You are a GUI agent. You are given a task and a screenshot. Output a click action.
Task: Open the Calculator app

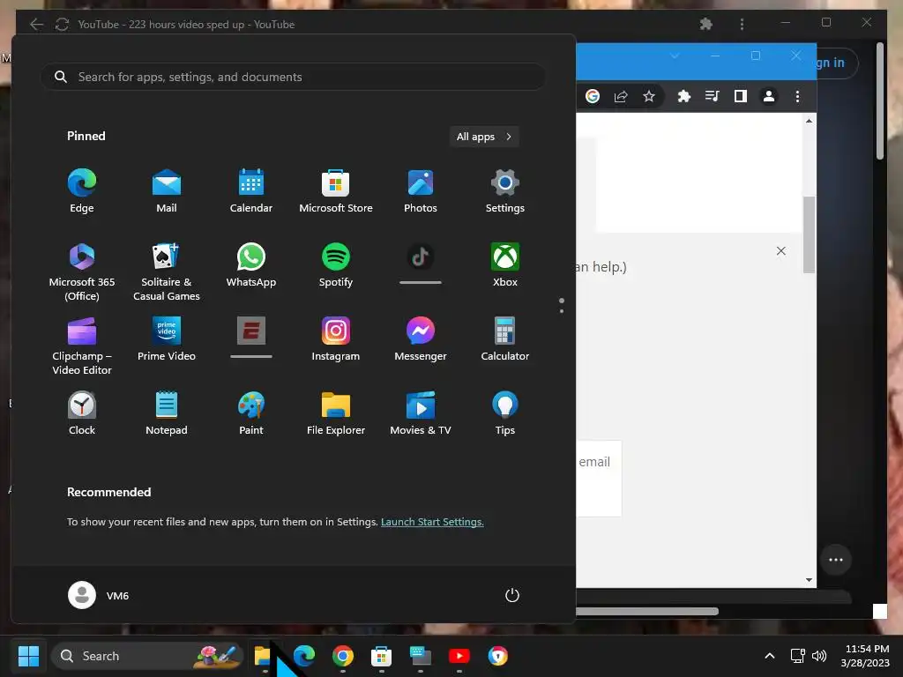point(505,338)
